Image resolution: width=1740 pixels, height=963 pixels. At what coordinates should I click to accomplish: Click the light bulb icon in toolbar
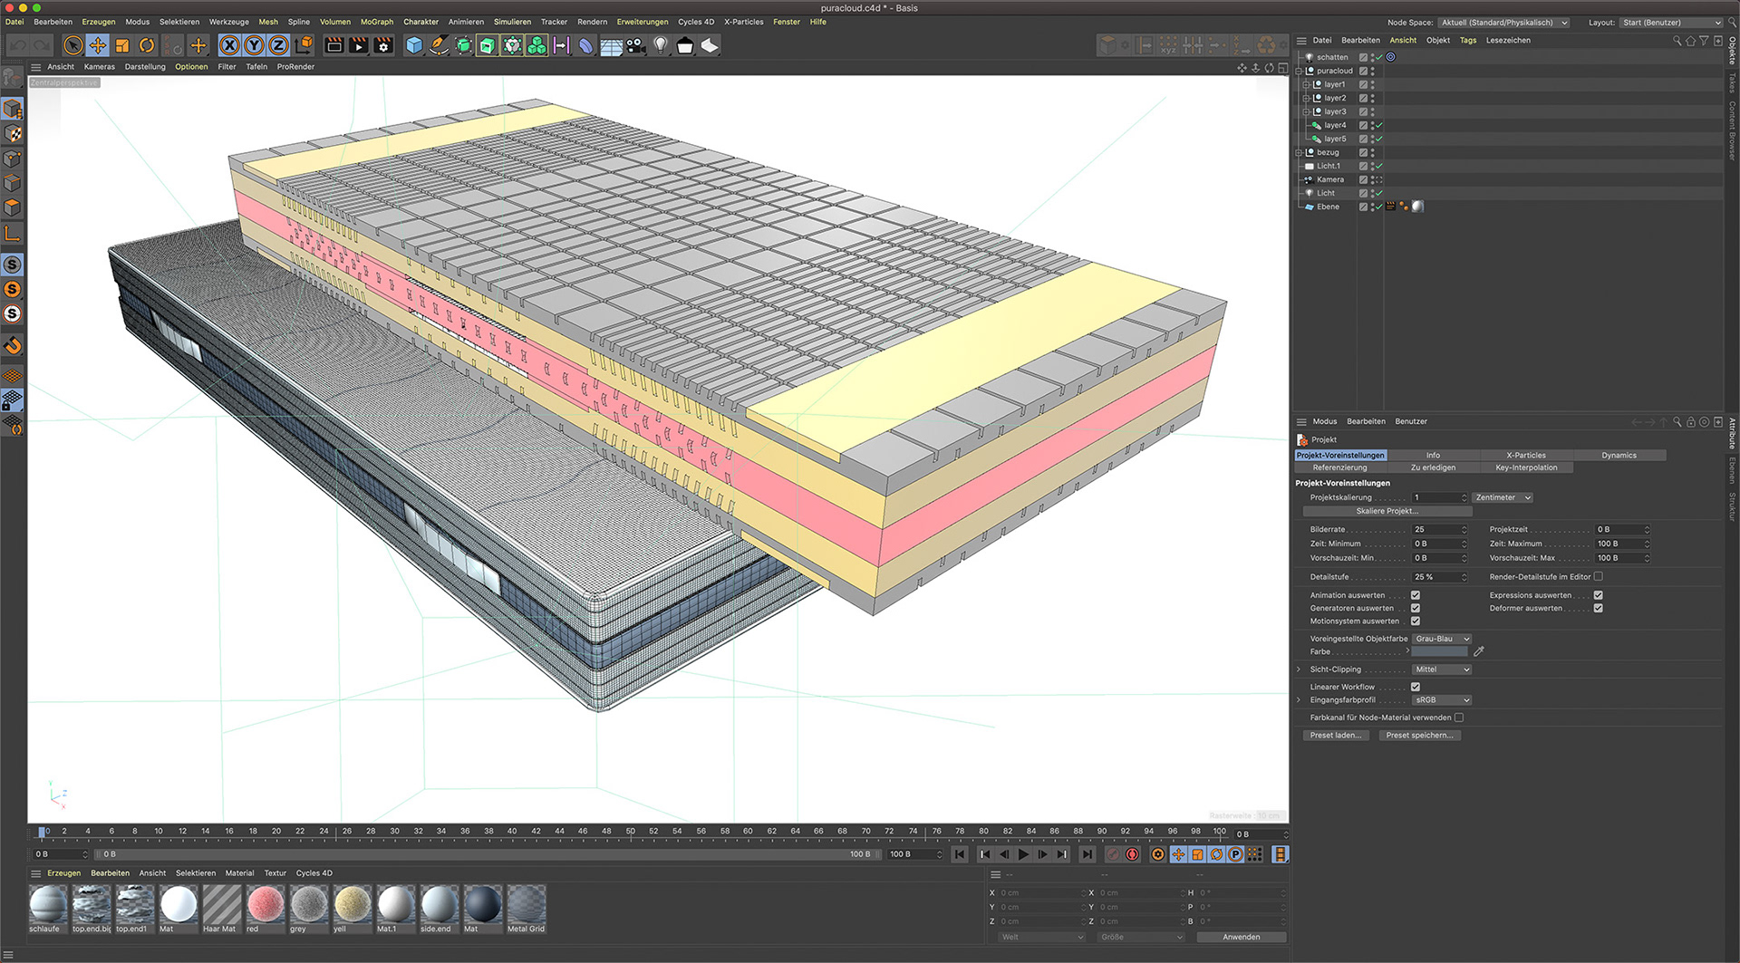click(x=661, y=45)
